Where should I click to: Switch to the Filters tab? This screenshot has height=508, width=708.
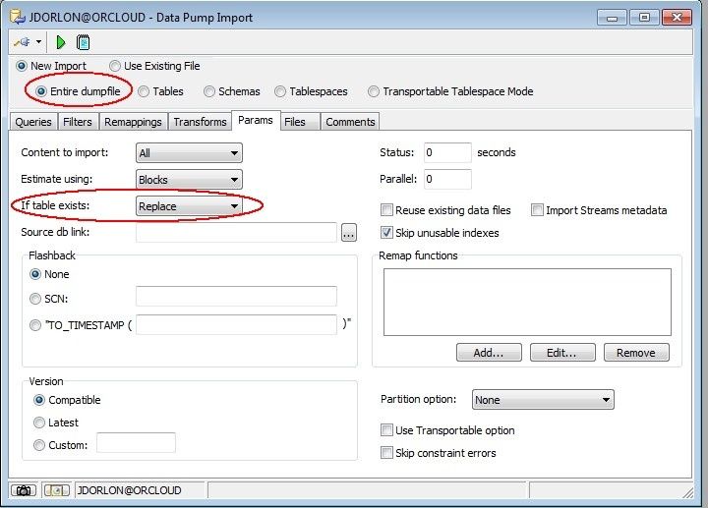tap(78, 122)
